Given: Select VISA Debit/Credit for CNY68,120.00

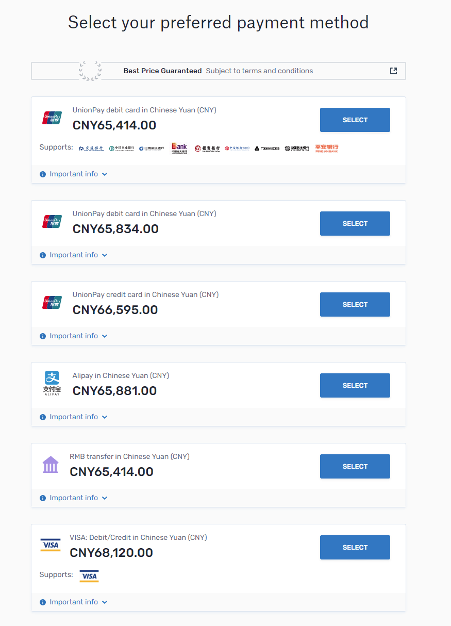Looking at the screenshot, I should (355, 548).
